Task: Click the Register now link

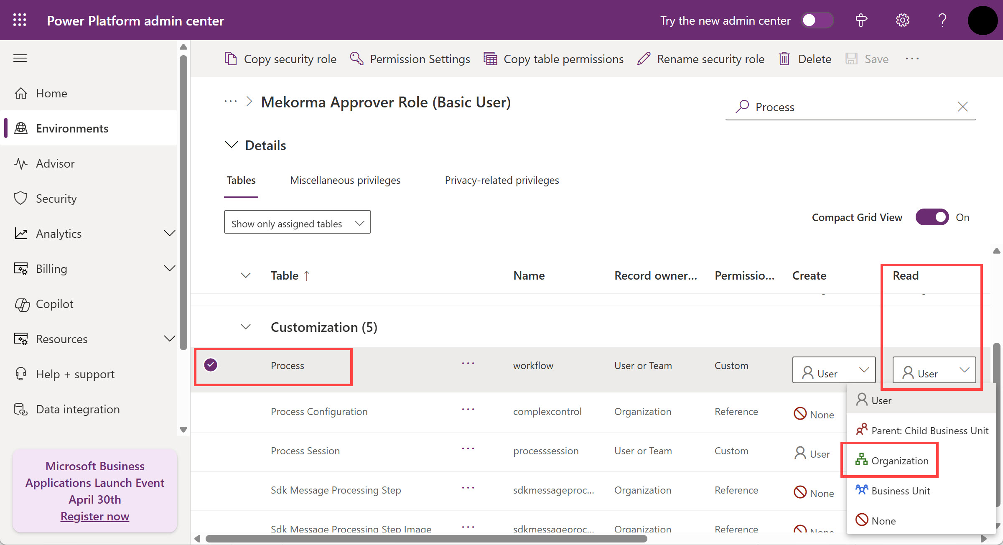Action: [95, 517]
